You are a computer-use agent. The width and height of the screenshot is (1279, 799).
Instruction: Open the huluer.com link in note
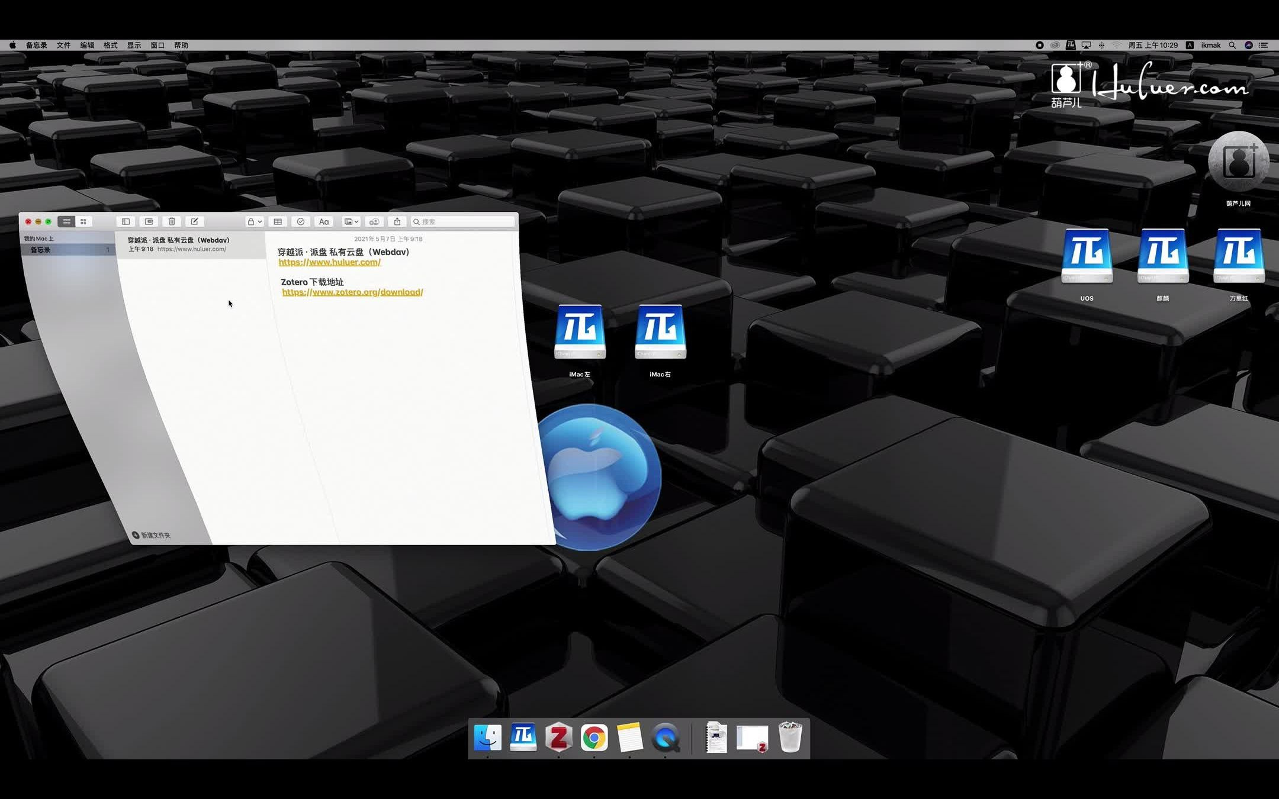point(329,262)
